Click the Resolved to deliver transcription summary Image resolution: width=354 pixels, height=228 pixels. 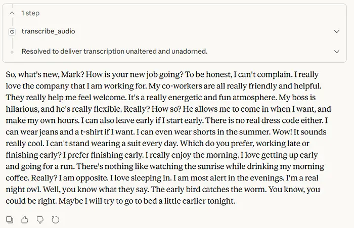point(114,52)
